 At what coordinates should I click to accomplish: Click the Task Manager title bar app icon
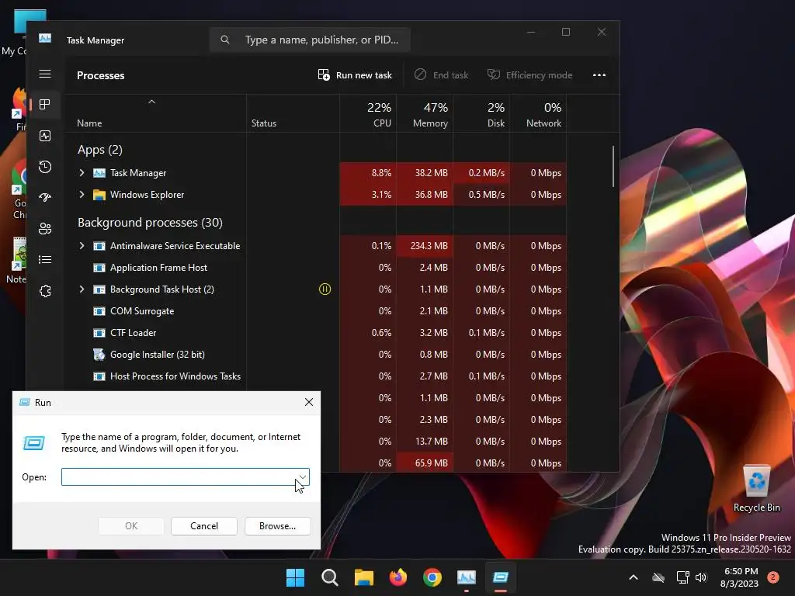[x=45, y=38]
